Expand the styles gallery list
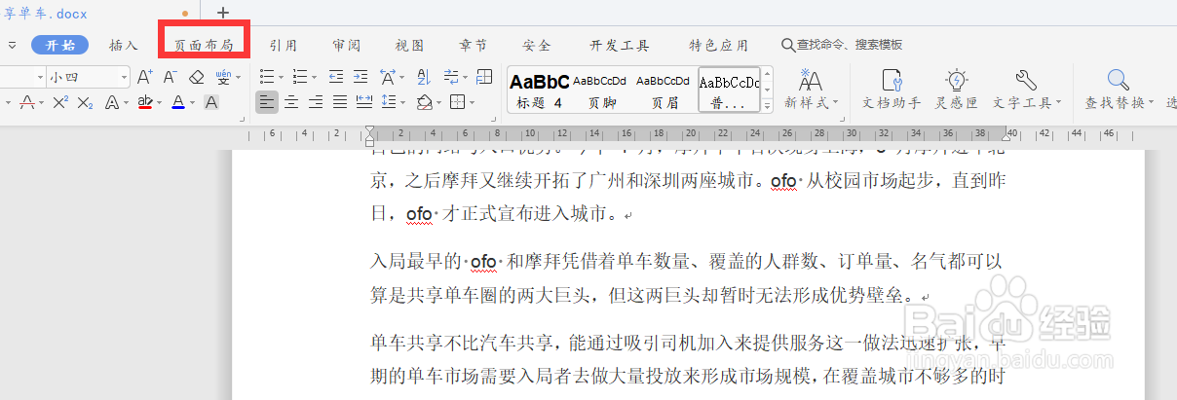1177x400 pixels. (x=769, y=105)
